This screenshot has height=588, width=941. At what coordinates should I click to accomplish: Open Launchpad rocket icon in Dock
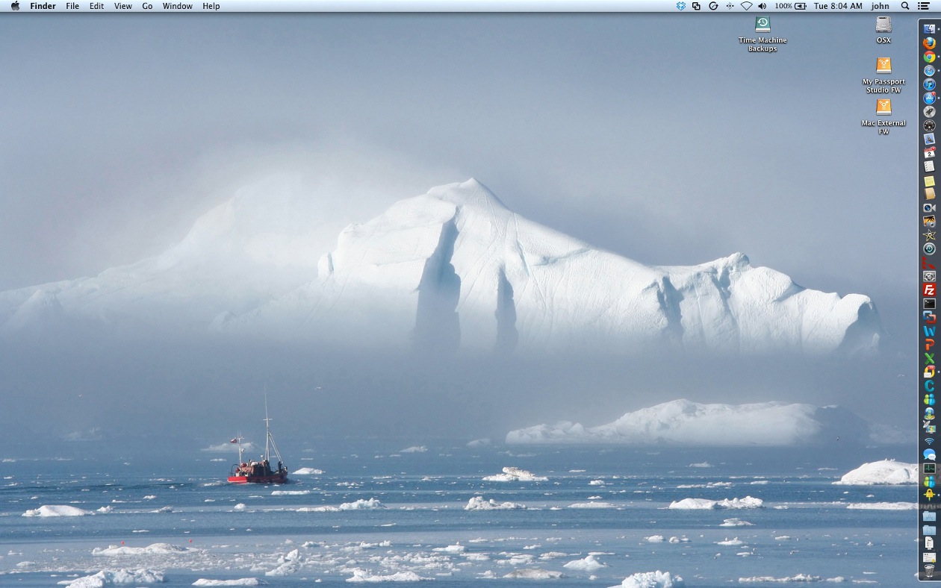point(929,111)
